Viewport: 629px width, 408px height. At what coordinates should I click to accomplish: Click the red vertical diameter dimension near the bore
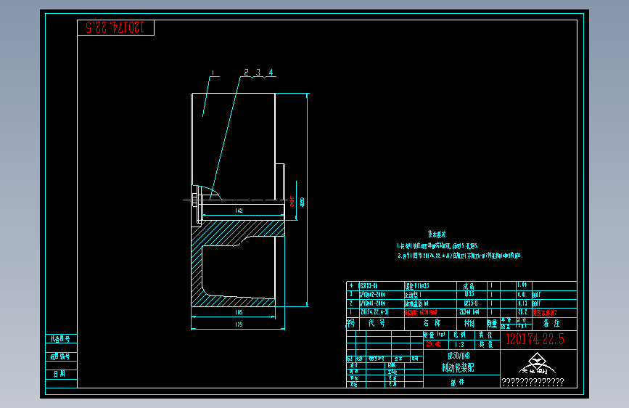pyautogui.click(x=292, y=202)
